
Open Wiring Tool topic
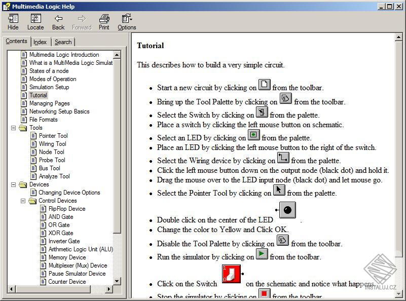53,144
